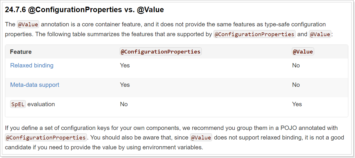This screenshot has width=355, height=158.
Task: Click the section heading 24.7.6 @ConfigurationProperties vs. @Value
Action: pos(84,10)
